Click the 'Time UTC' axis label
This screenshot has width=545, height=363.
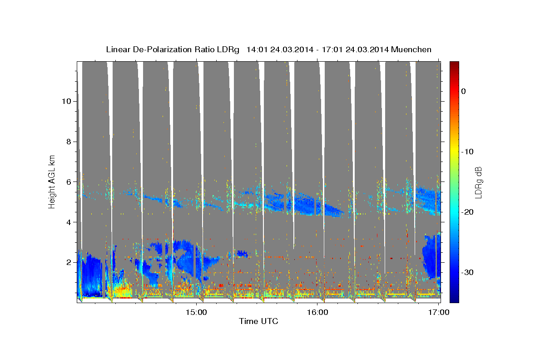coord(258,321)
